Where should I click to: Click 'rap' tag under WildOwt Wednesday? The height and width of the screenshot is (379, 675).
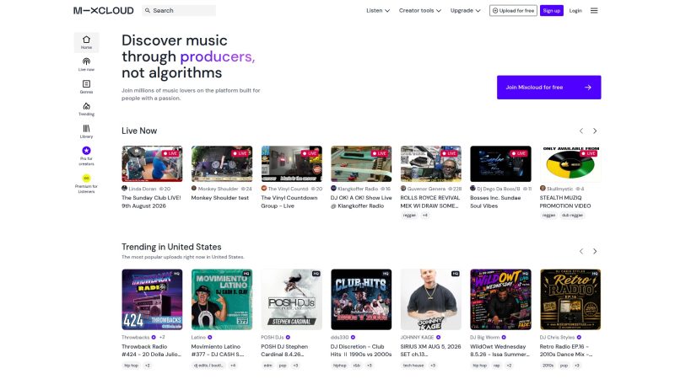(x=496, y=366)
